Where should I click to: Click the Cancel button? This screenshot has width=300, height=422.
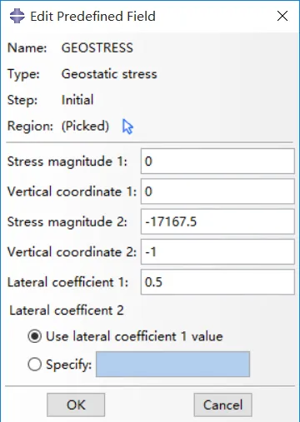pos(222,405)
